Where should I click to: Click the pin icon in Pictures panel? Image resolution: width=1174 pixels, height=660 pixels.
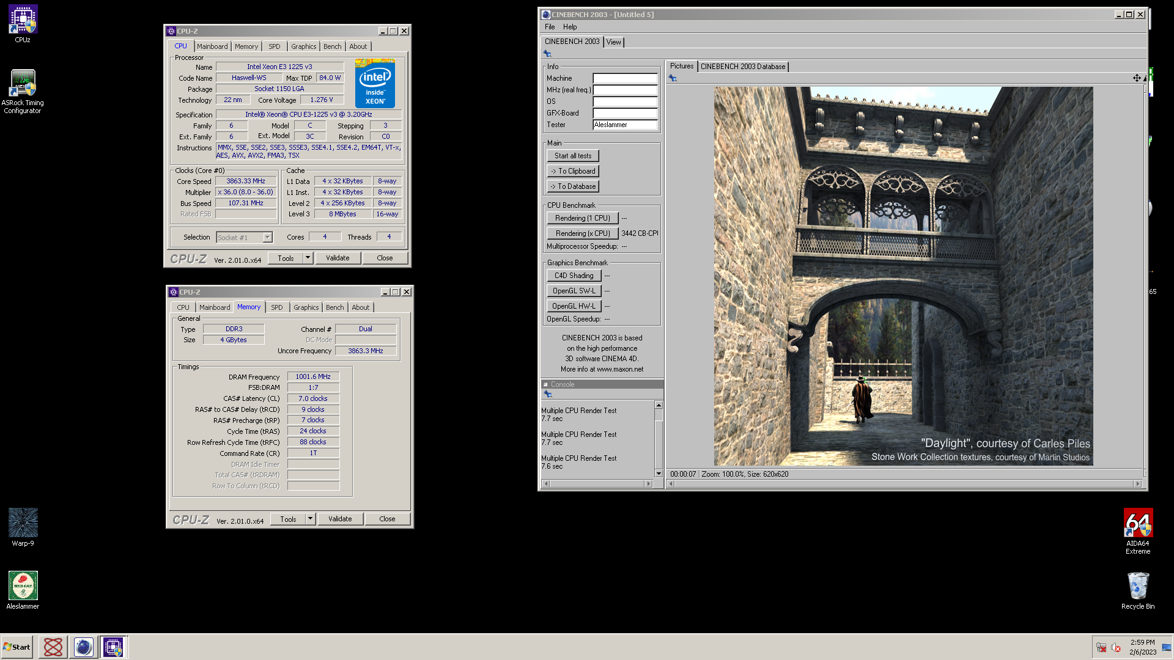(673, 78)
